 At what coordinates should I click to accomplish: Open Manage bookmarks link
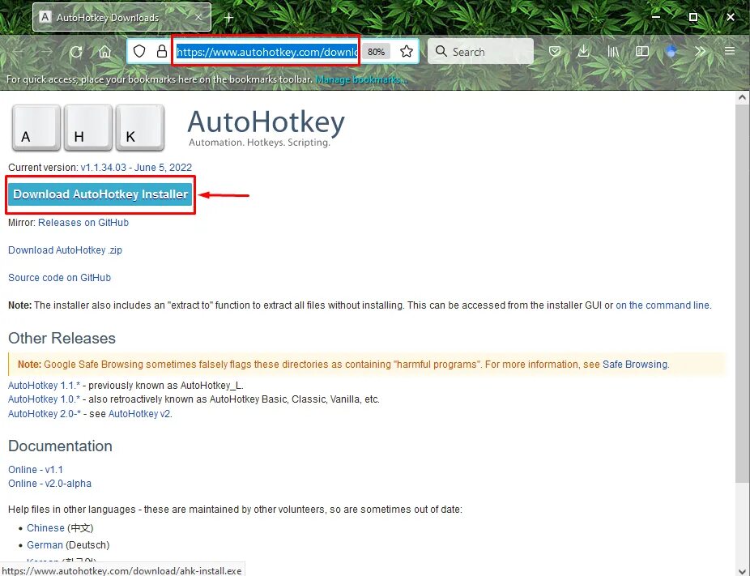click(x=361, y=79)
